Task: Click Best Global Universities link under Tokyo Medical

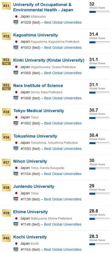Action: 63,123
